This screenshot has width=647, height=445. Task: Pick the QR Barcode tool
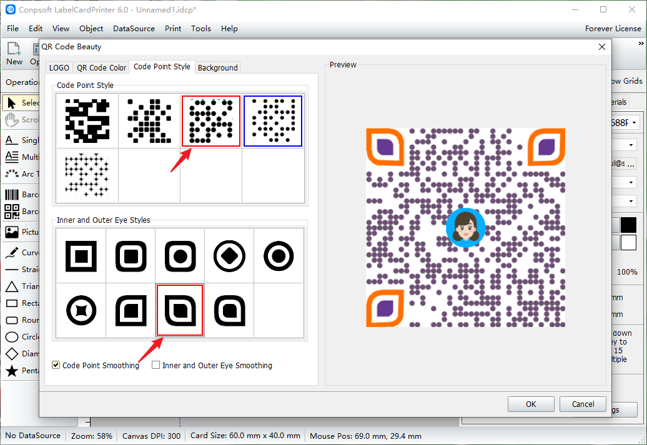pos(21,211)
